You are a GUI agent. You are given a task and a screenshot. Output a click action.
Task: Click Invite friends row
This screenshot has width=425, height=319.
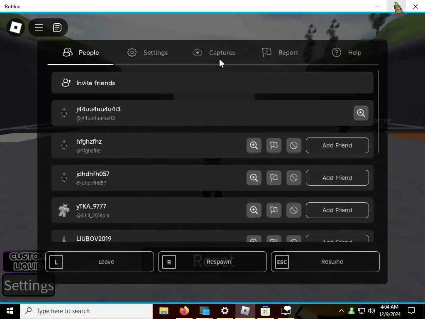[x=212, y=83]
